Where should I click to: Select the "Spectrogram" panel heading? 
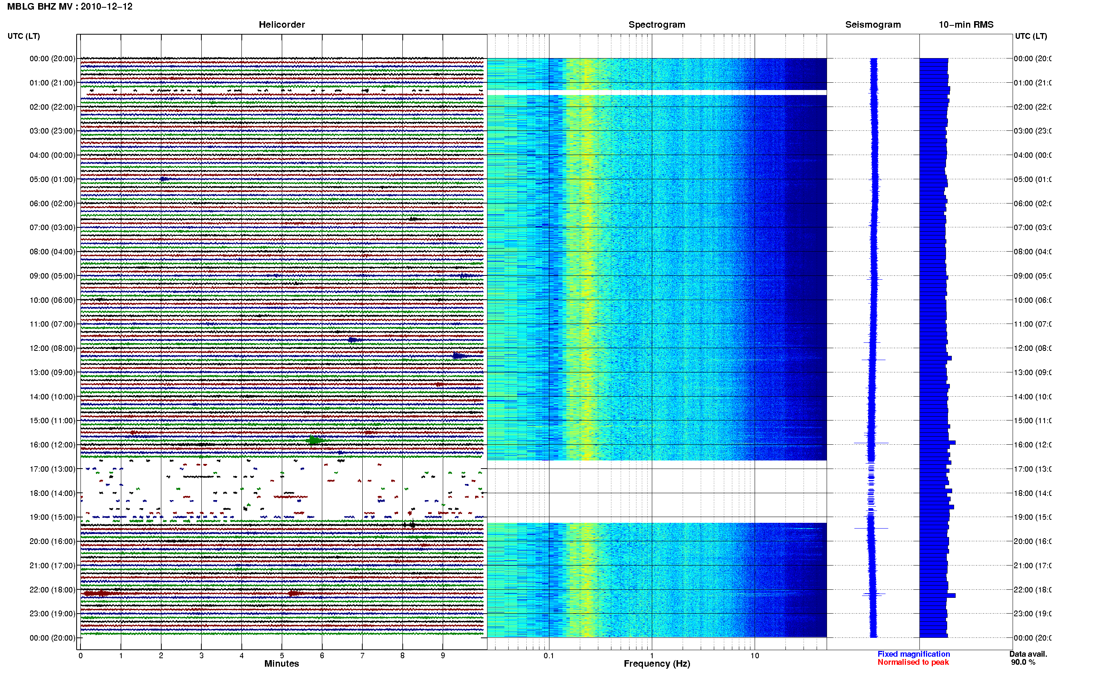pos(657,25)
